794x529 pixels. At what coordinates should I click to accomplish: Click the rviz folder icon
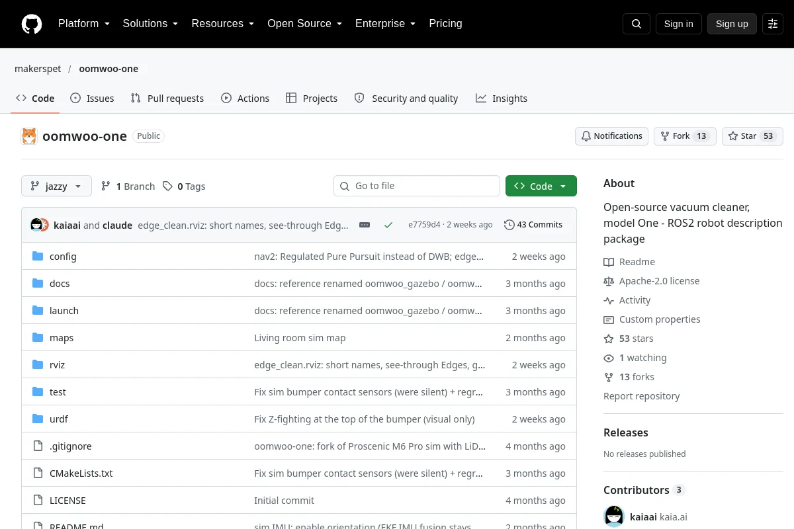(38, 364)
